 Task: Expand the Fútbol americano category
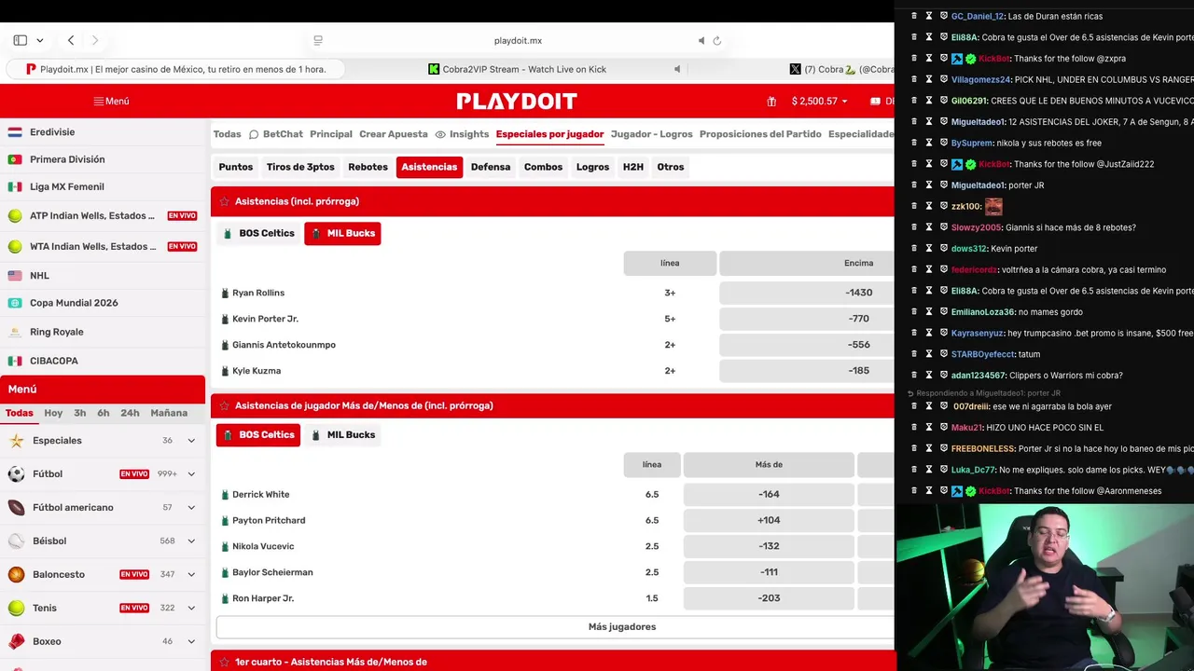point(191,508)
